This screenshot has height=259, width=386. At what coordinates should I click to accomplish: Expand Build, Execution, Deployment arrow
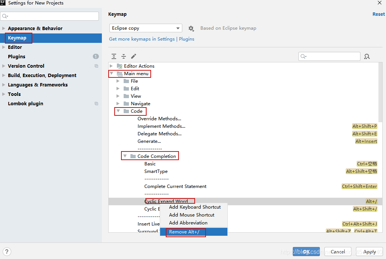(x=3, y=75)
